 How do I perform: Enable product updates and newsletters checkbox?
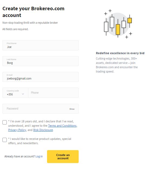[x=5, y=140]
